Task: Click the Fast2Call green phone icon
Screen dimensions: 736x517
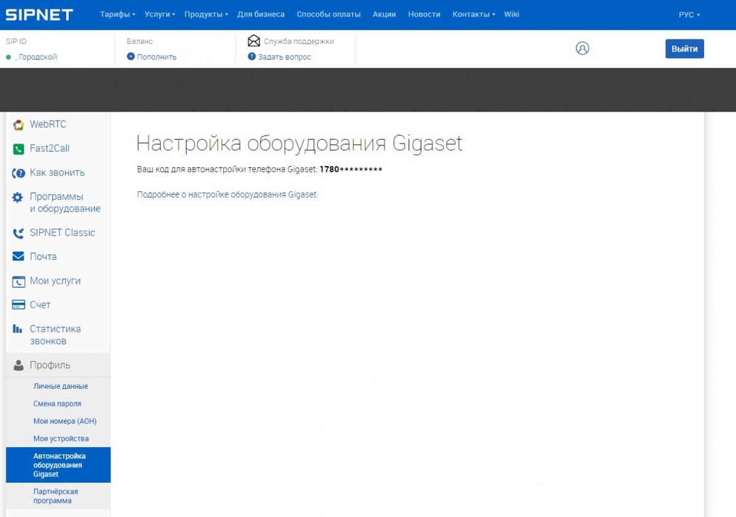Action: (x=18, y=148)
